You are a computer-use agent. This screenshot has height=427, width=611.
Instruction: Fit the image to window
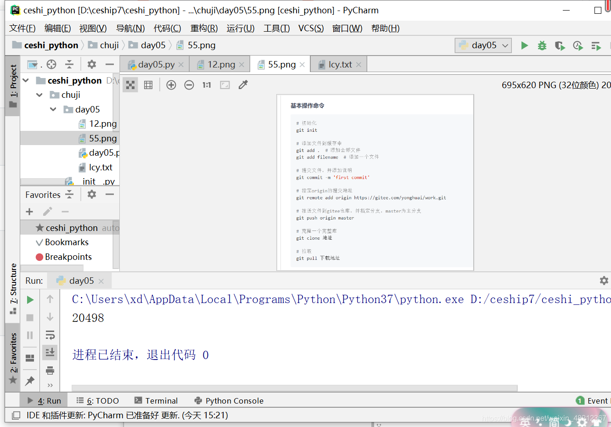(225, 85)
